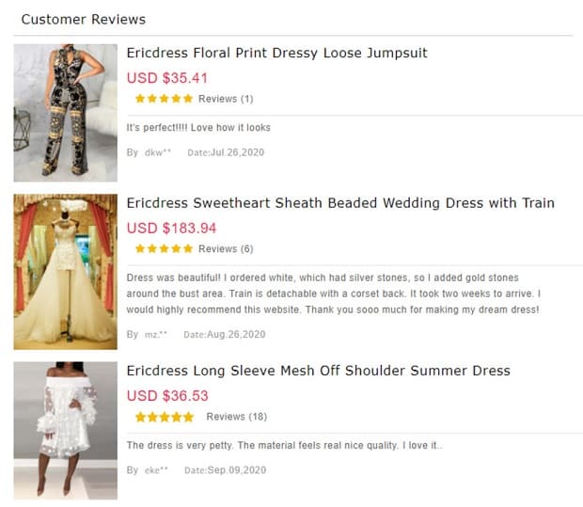Click the floral jumpsuit product thumbnail

click(65, 113)
